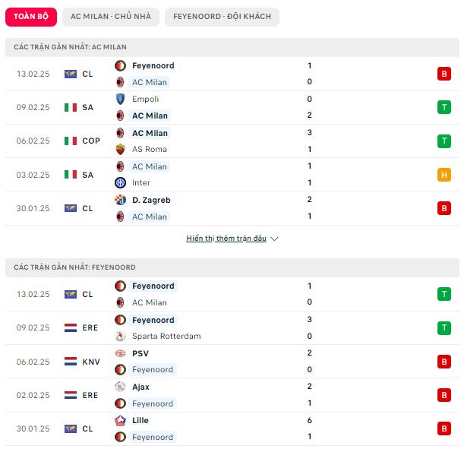Screen dimensions: 464x449
Task: Click the AS Roma club crest
Action: pyautogui.click(x=120, y=149)
